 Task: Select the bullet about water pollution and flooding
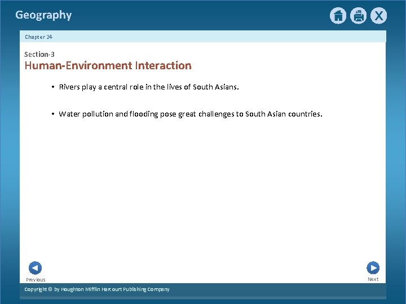191,114
